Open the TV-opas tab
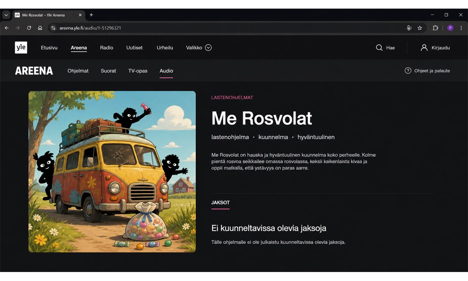Image resolution: width=468 pixels, height=281 pixels. click(138, 71)
